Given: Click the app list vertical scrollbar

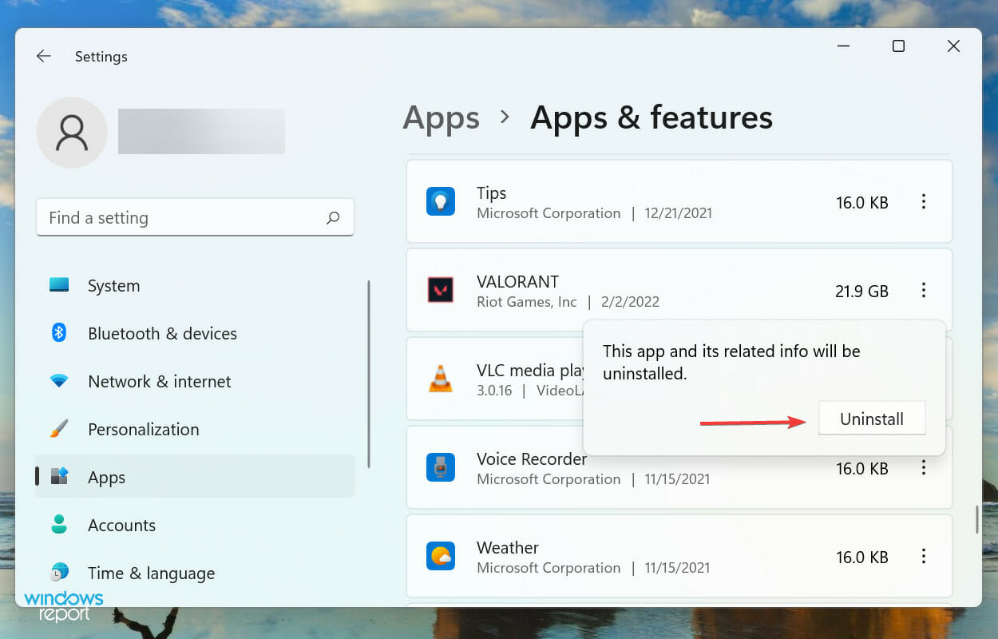Looking at the screenshot, I should click(x=976, y=519).
